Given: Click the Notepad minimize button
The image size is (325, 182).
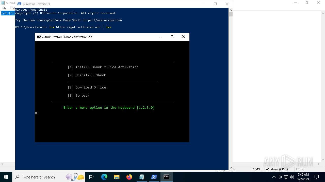Looking at the screenshot, I should pyautogui.click(x=296, y=3).
